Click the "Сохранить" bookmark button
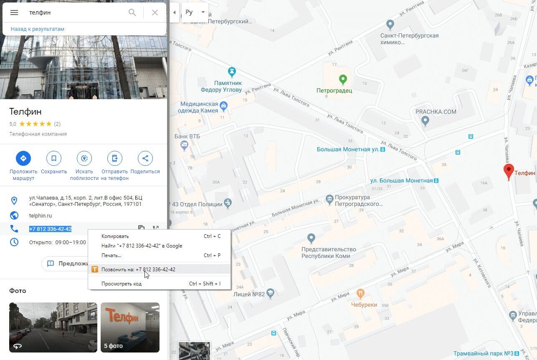The width and height of the screenshot is (537, 360). (54, 162)
